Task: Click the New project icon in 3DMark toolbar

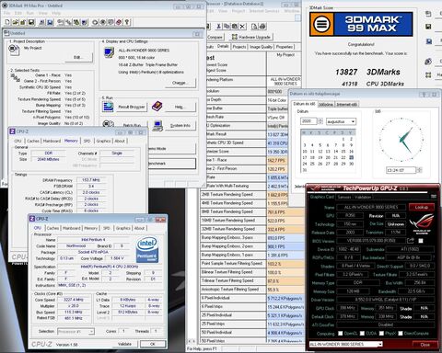Action: click(7, 22)
